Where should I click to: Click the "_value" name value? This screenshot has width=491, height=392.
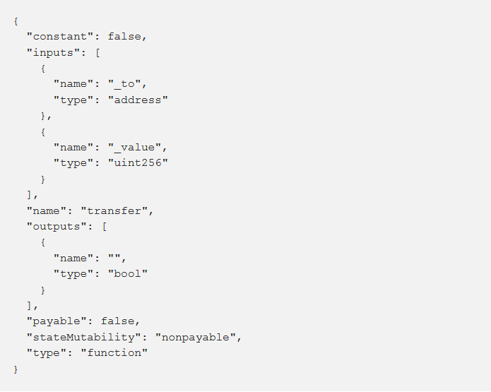pos(135,147)
